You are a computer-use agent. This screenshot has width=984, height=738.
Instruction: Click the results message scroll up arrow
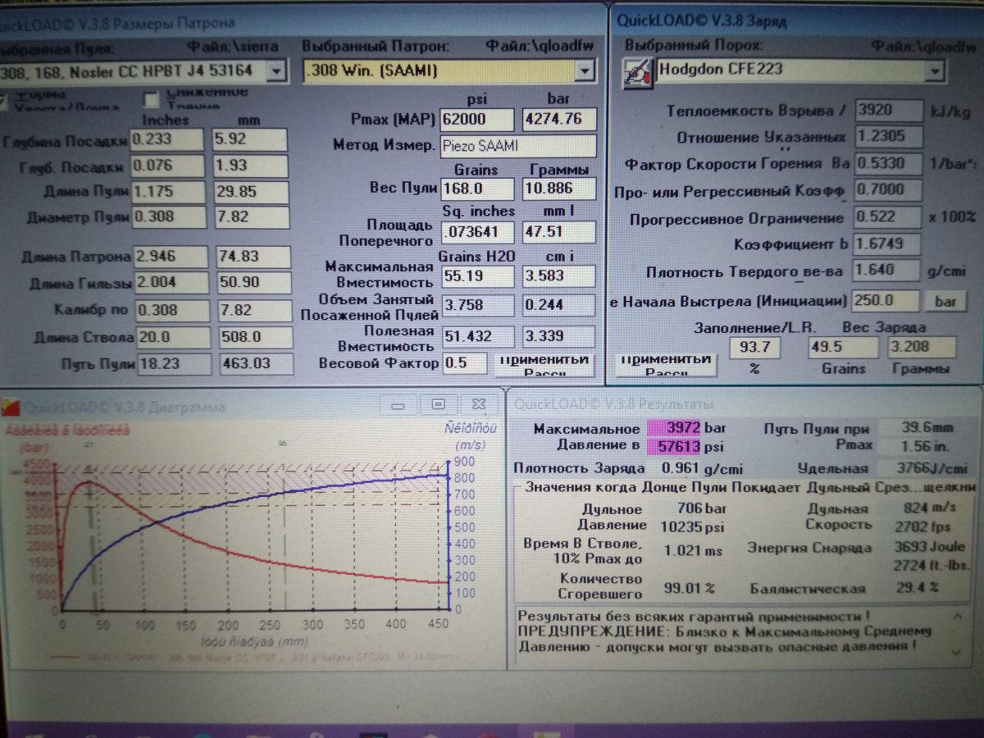(x=956, y=614)
